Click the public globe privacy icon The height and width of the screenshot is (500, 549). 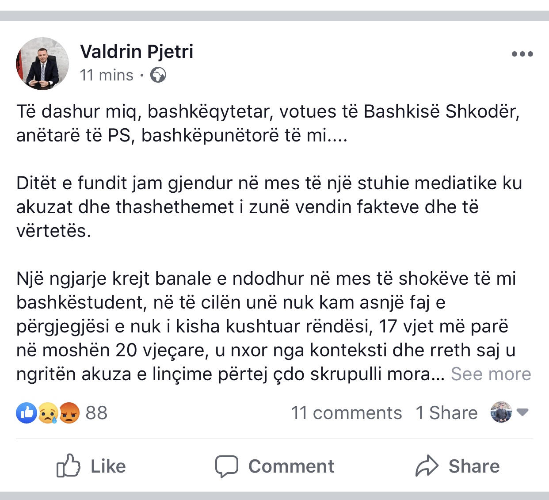pyautogui.click(x=158, y=75)
